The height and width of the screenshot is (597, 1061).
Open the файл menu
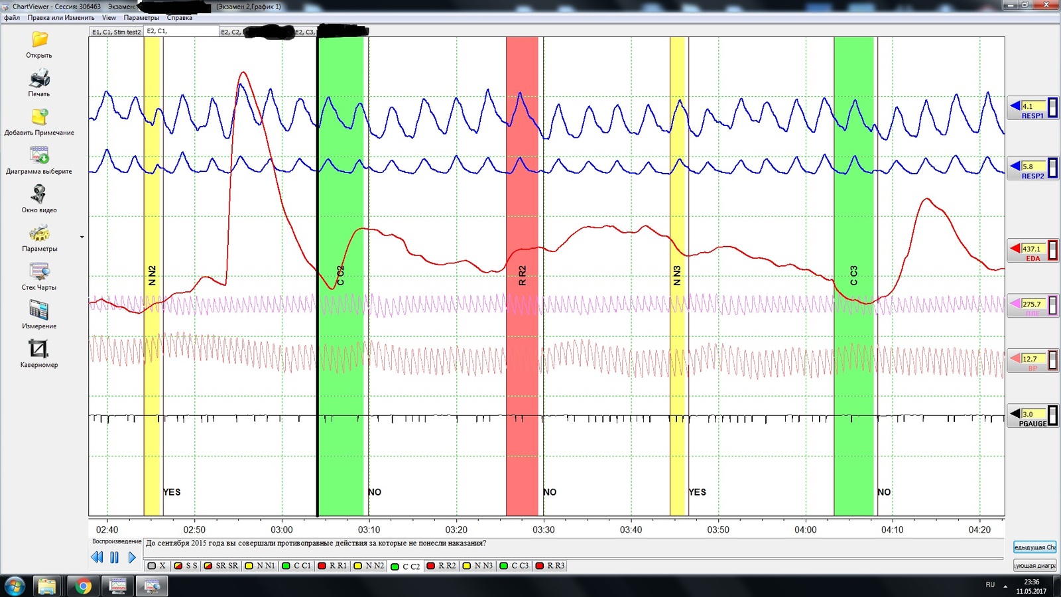tap(12, 18)
